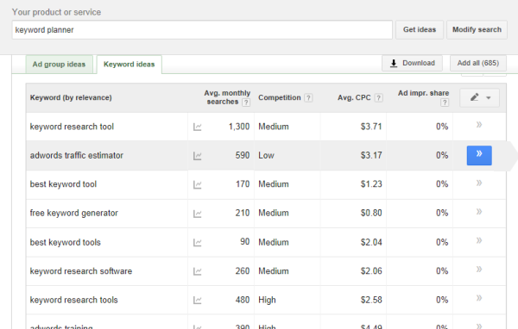Click the $3.17 CPC value
This screenshot has width=518, height=329.
(x=371, y=155)
